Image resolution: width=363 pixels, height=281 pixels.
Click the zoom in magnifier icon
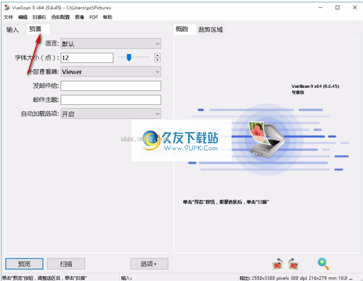tap(323, 264)
